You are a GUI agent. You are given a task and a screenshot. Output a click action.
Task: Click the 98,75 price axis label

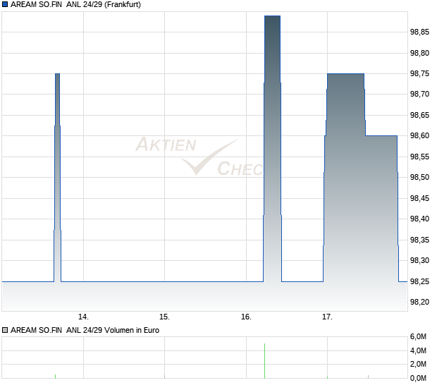[419, 73]
